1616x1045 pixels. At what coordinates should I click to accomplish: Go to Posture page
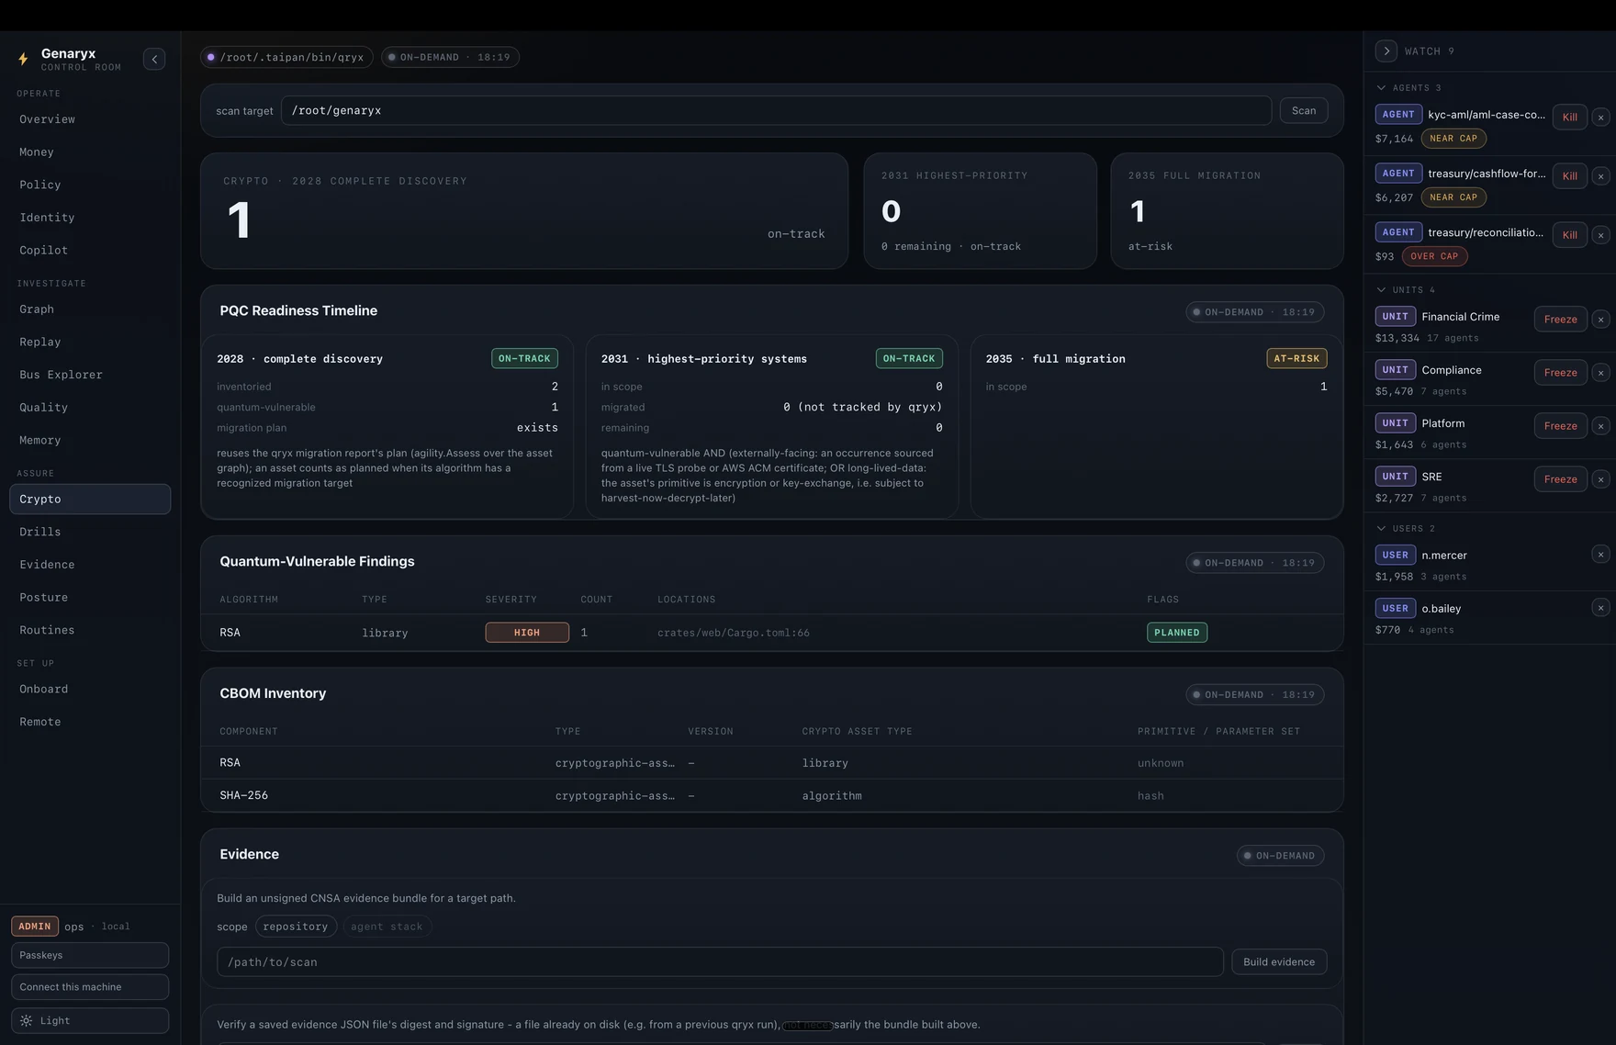tap(90, 598)
